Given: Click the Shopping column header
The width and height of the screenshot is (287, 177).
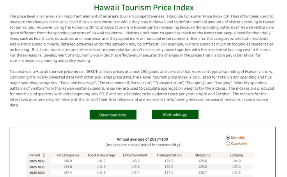Looking at the screenshot, I should coord(202,155).
